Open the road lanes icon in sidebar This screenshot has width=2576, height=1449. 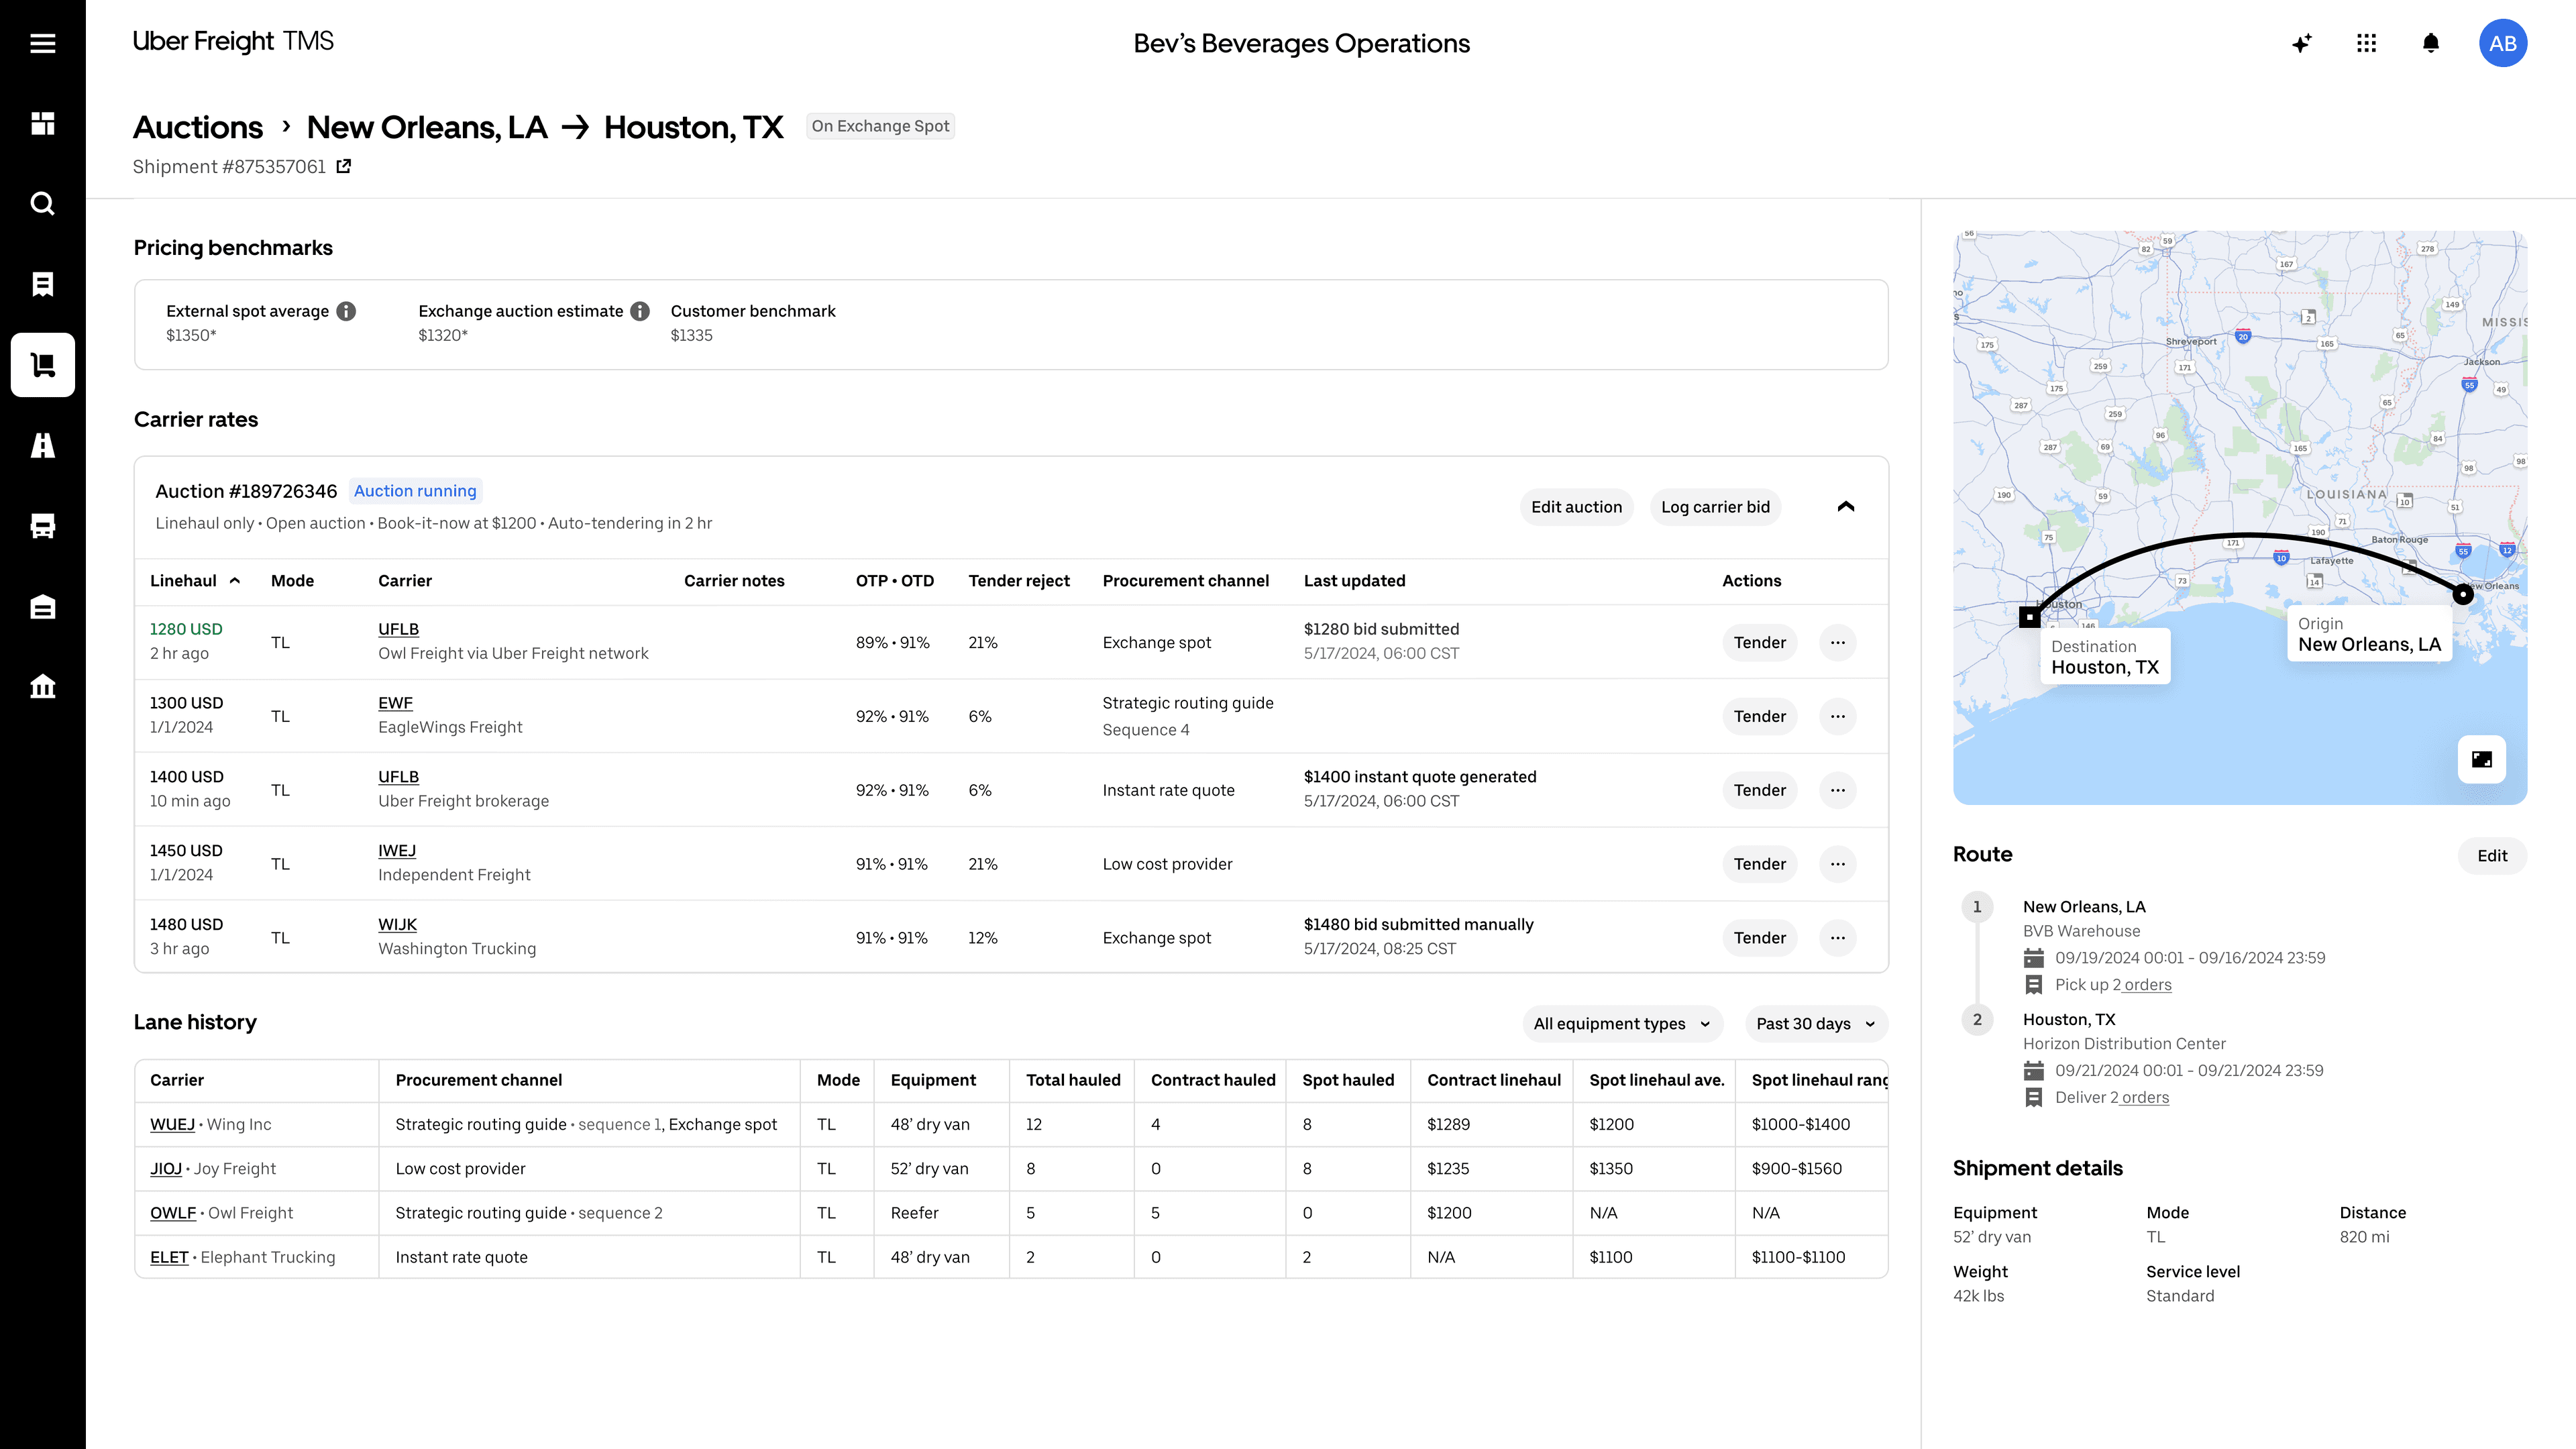pos(42,445)
